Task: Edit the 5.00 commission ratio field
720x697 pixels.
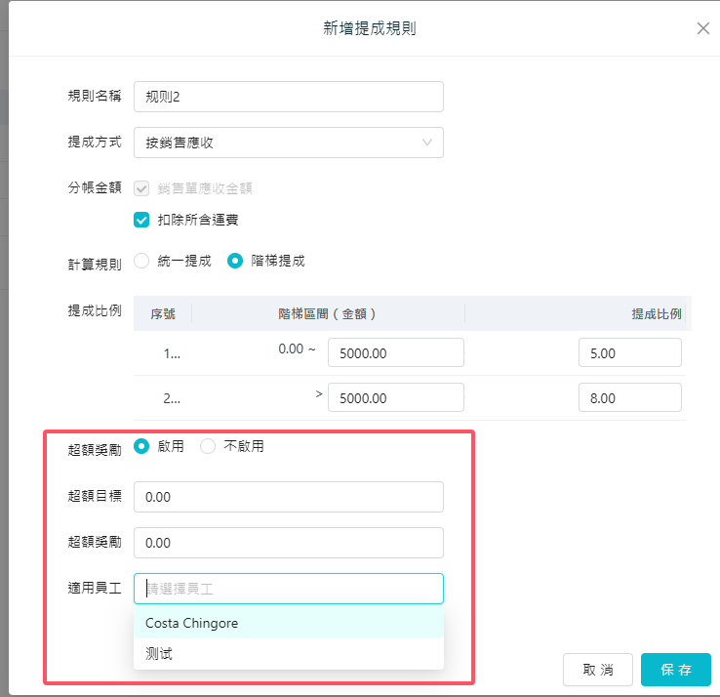Action: [629, 353]
